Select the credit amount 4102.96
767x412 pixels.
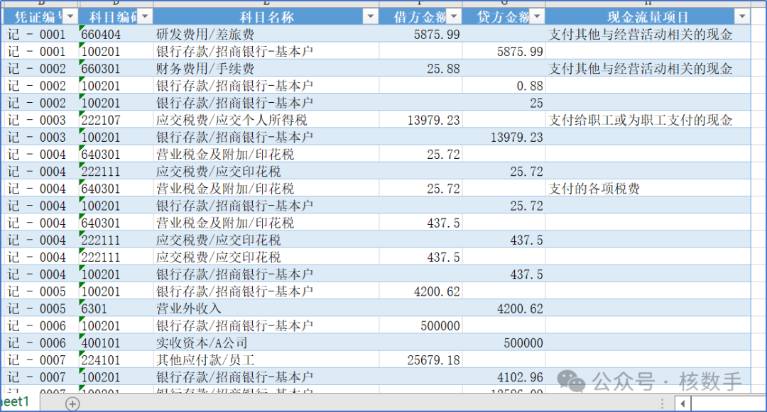click(x=504, y=377)
